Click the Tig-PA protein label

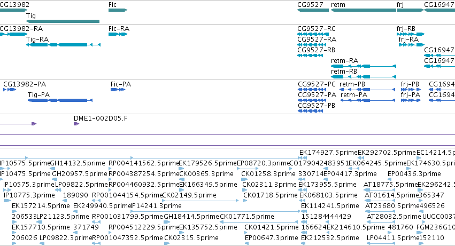tap(38, 95)
